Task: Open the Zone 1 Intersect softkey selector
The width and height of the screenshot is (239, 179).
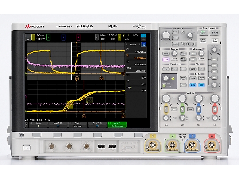Action: (77, 125)
